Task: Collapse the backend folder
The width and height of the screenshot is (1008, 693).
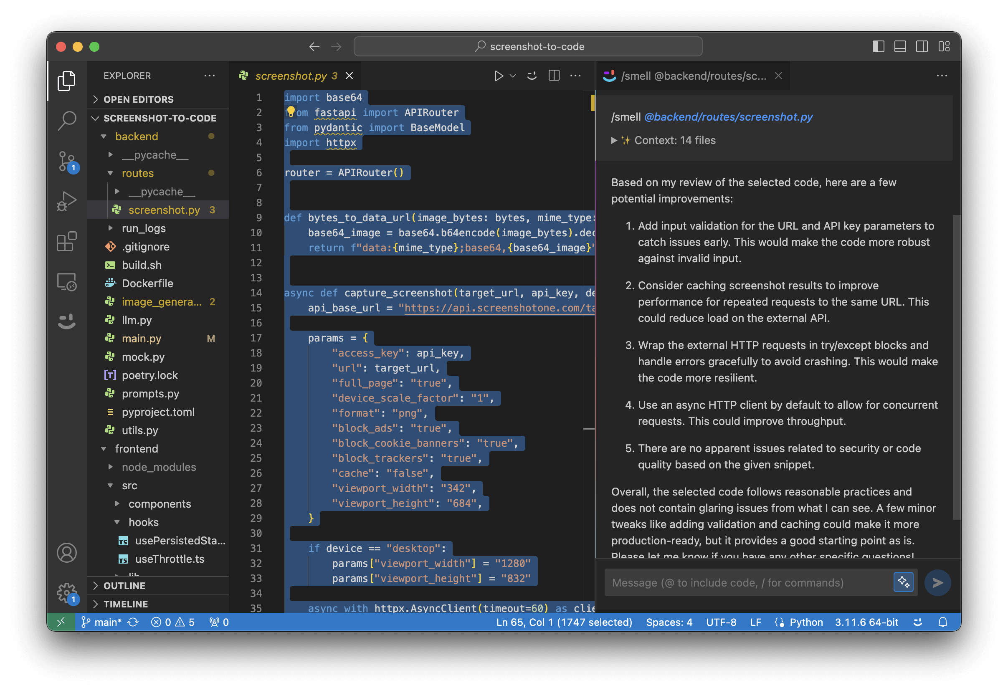Action: (x=158, y=137)
